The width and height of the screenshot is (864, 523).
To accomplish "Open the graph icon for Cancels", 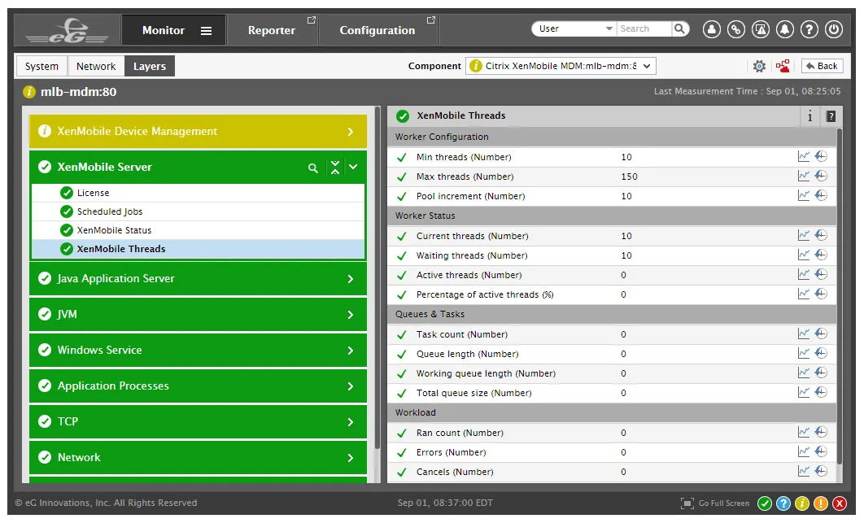I will tap(804, 471).
